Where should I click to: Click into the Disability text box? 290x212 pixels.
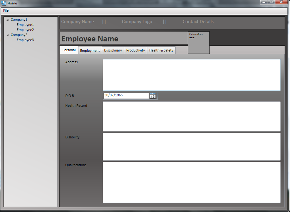point(191,147)
